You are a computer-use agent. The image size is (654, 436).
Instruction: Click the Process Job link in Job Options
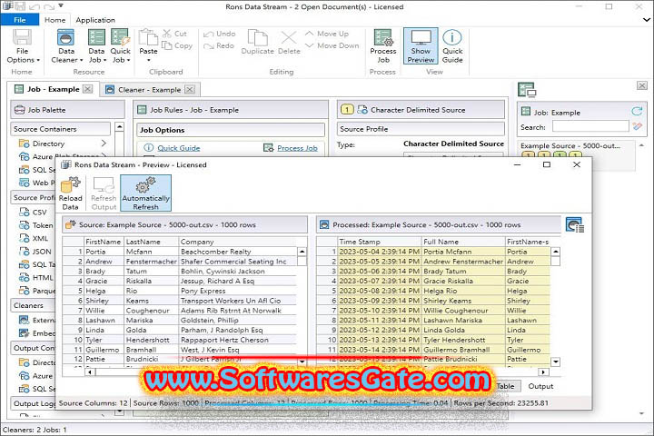(297, 148)
